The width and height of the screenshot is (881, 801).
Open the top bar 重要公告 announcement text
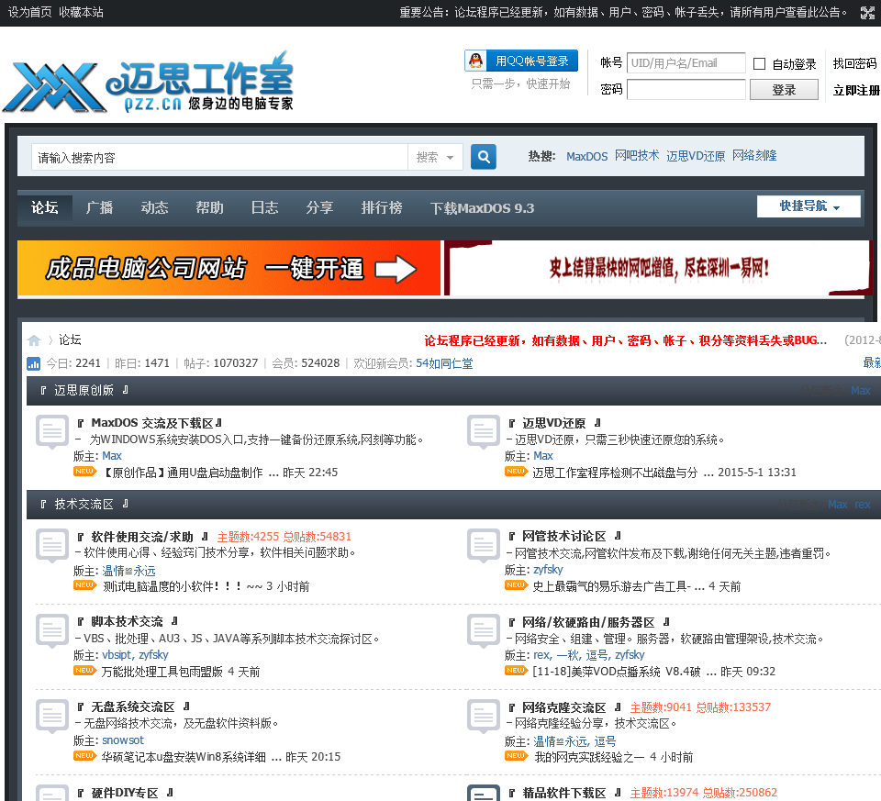pos(623,12)
